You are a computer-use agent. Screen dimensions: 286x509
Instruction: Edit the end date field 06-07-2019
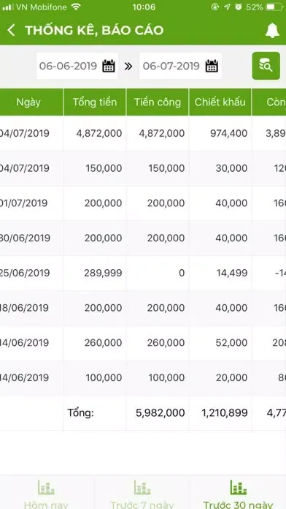pyautogui.click(x=180, y=66)
